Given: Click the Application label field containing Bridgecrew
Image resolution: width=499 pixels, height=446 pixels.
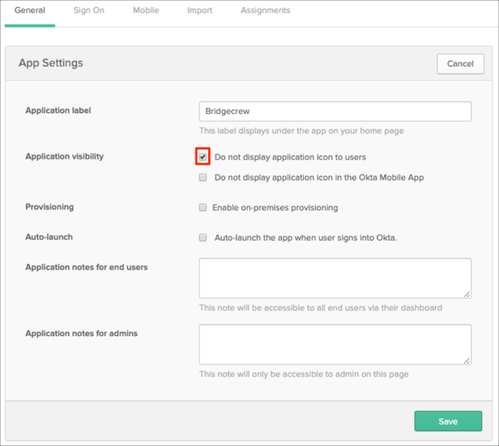Looking at the screenshot, I should pos(335,111).
